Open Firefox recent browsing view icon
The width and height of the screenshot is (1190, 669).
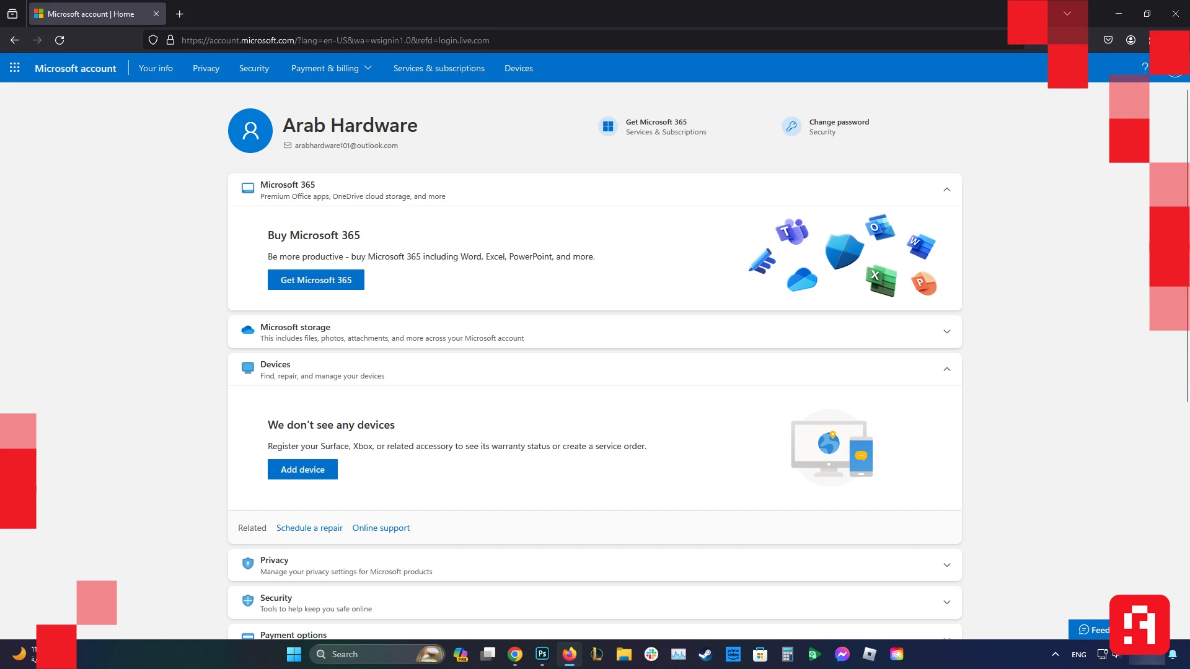tap(12, 14)
